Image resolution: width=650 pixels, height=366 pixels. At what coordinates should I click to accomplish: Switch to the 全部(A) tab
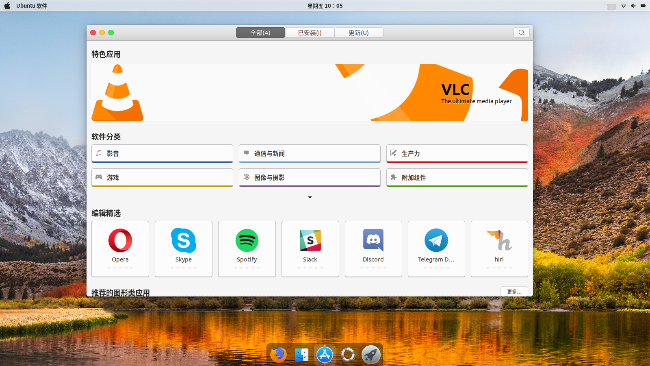[260, 33]
